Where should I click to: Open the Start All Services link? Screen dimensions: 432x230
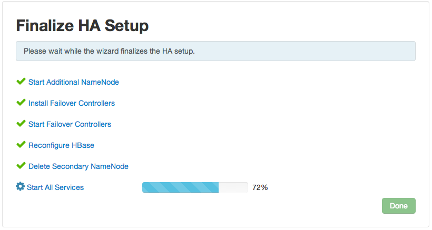(x=55, y=187)
